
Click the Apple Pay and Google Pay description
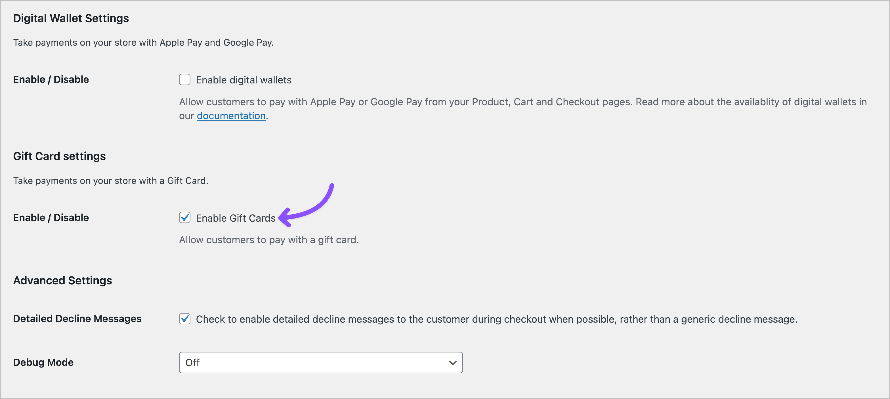tap(143, 43)
